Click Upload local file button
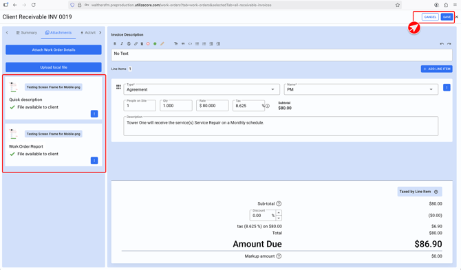This screenshot has width=461, height=270. [x=54, y=67]
